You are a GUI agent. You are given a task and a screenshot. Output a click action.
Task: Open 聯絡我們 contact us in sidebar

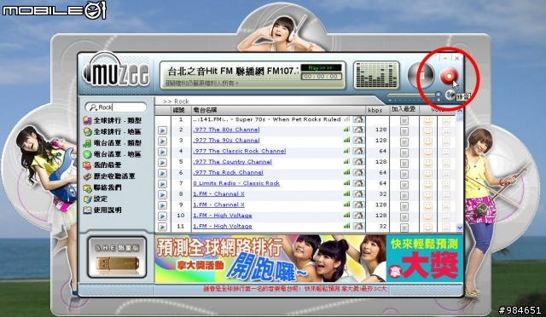tap(102, 188)
